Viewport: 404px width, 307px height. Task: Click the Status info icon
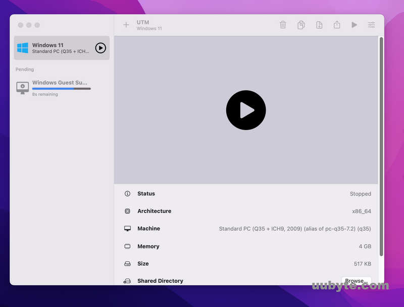[127, 194]
